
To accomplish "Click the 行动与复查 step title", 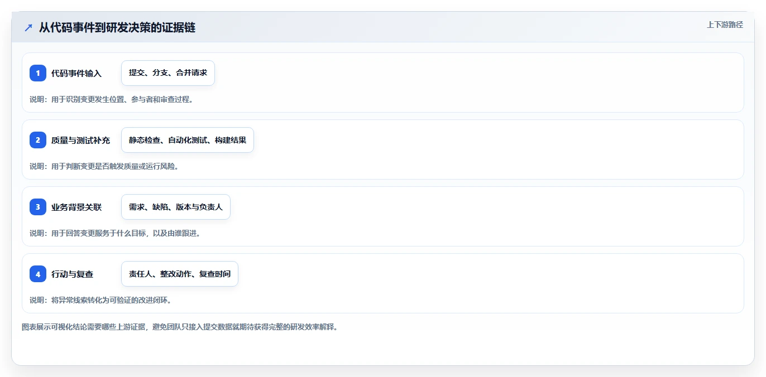I will 73,274.
